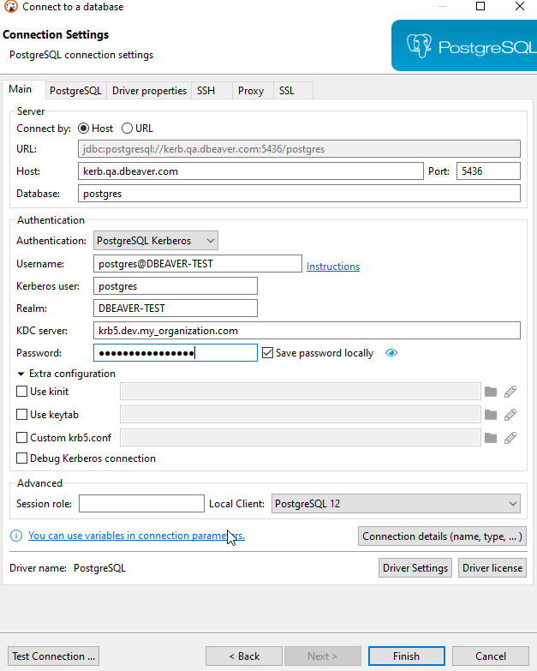Enable Custom krb5.conf checkbox
Viewport: 537px width, 671px height.
pyautogui.click(x=21, y=437)
